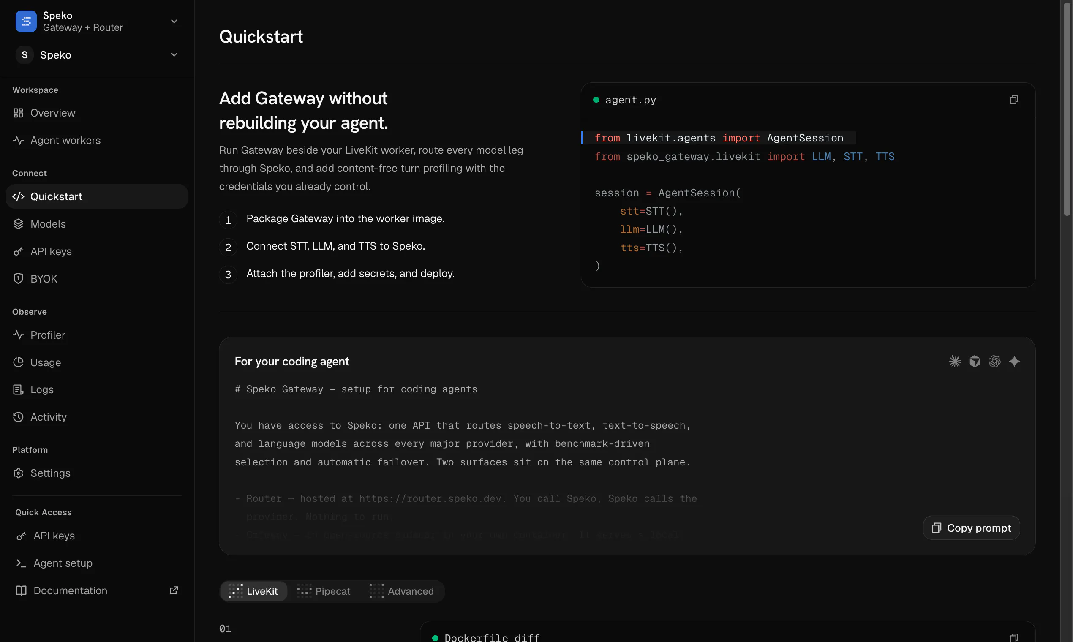Open the Activity history page
Image resolution: width=1073 pixels, height=642 pixels.
tap(97, 417)
